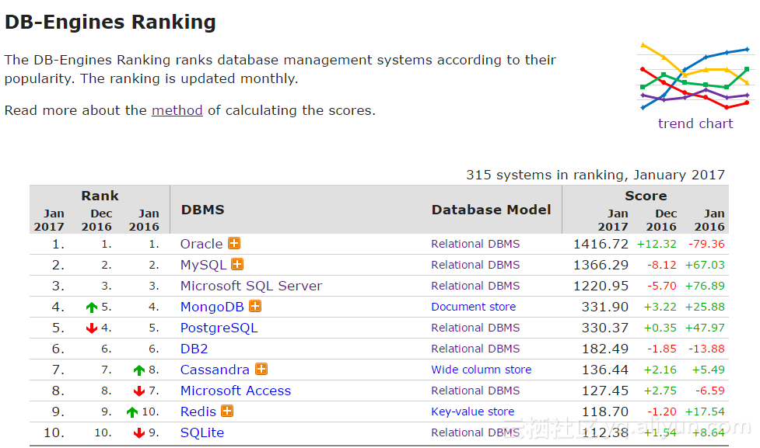The width and height of the screenshot is (760, 448).
Task: Select the Cassandra score 136.44
Action: (605, 370)
